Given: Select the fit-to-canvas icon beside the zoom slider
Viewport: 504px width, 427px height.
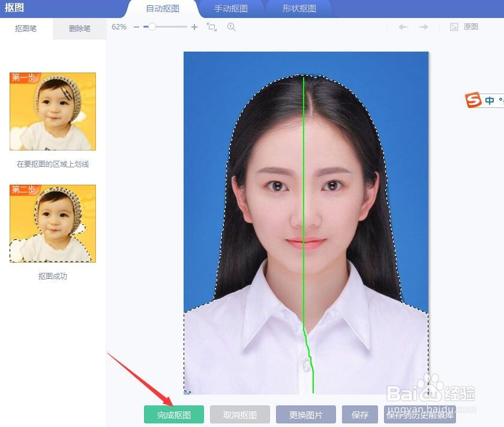Looking at the screenshot, I should pos(211,27).
